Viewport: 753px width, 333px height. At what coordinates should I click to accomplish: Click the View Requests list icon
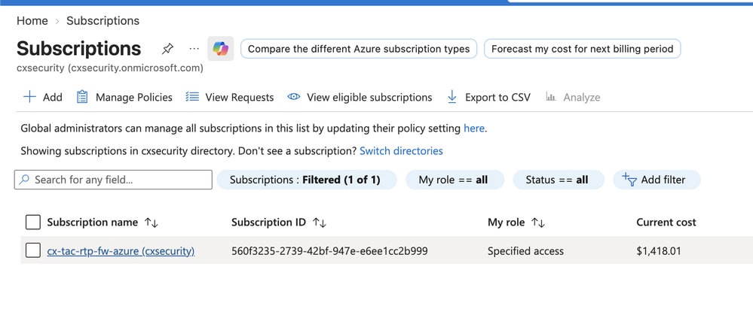(x=192, y=97)
